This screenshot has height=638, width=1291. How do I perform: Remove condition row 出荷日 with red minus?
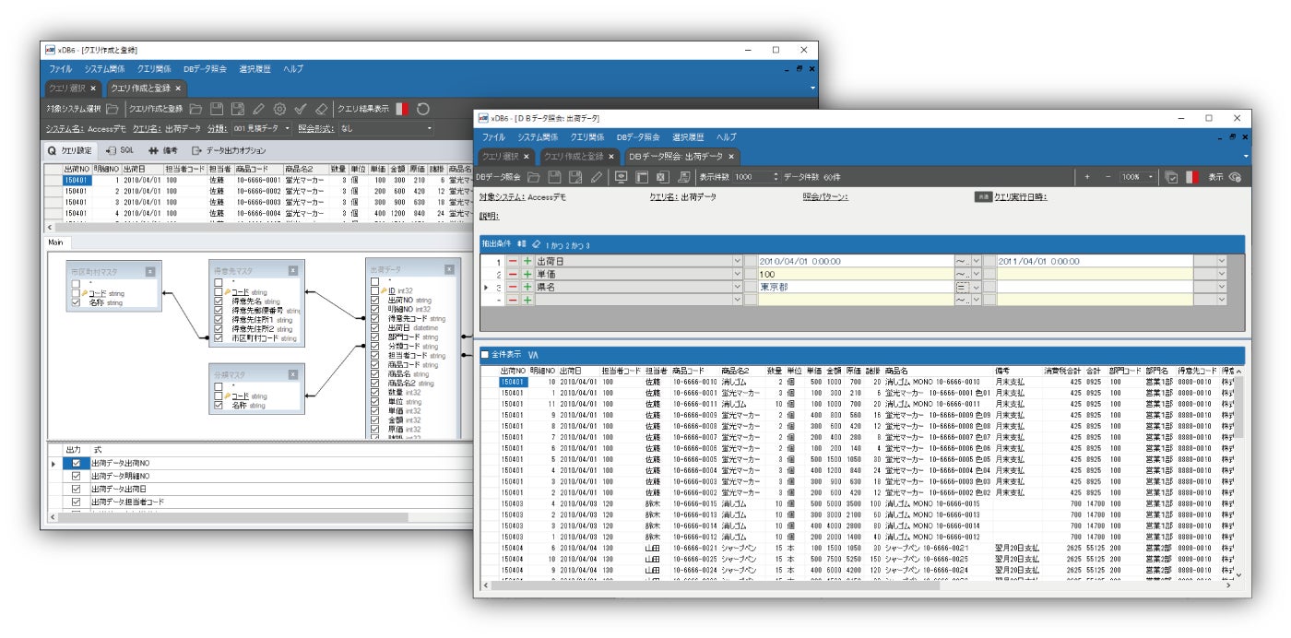513,262
